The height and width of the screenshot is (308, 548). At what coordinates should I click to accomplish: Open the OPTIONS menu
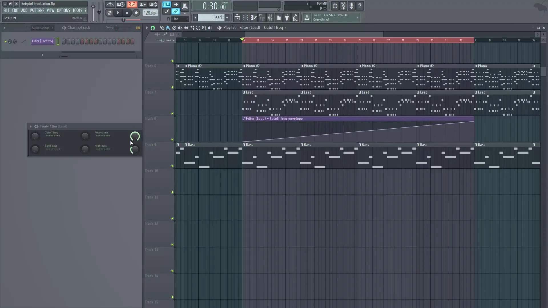click(x=63, y=10)
